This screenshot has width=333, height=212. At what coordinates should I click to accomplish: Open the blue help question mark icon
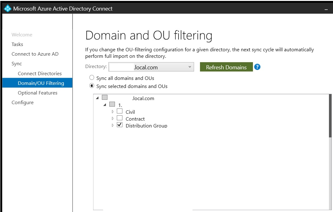point(257,67)
